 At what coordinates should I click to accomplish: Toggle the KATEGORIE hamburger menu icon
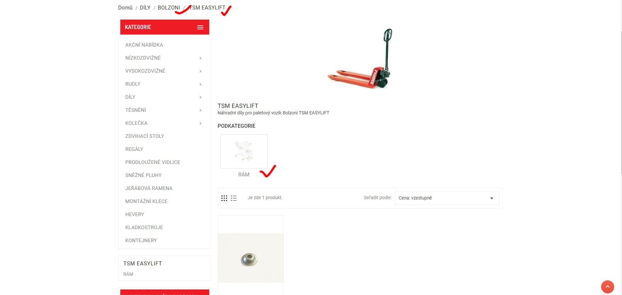200,27
